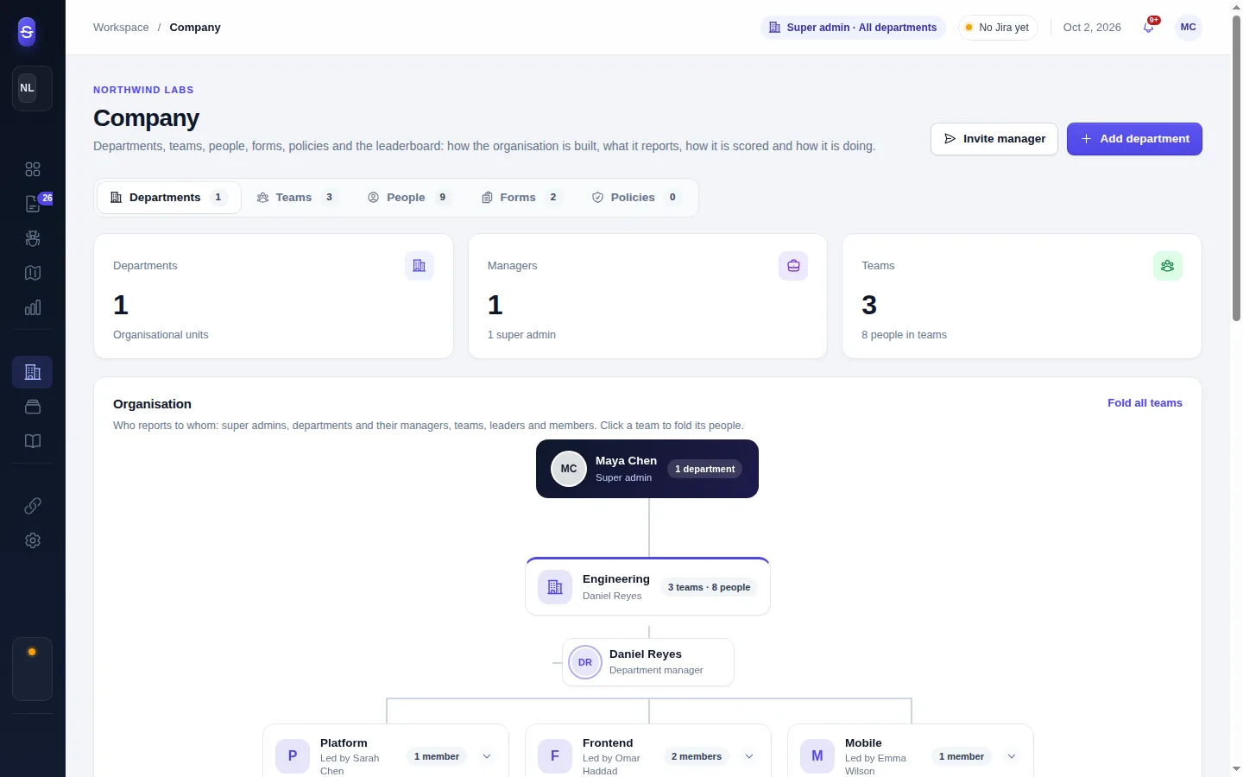Click the 1 department badge
Viewport: 1243px width, 777px height.
pyautogui.click(x=704, y=470)
